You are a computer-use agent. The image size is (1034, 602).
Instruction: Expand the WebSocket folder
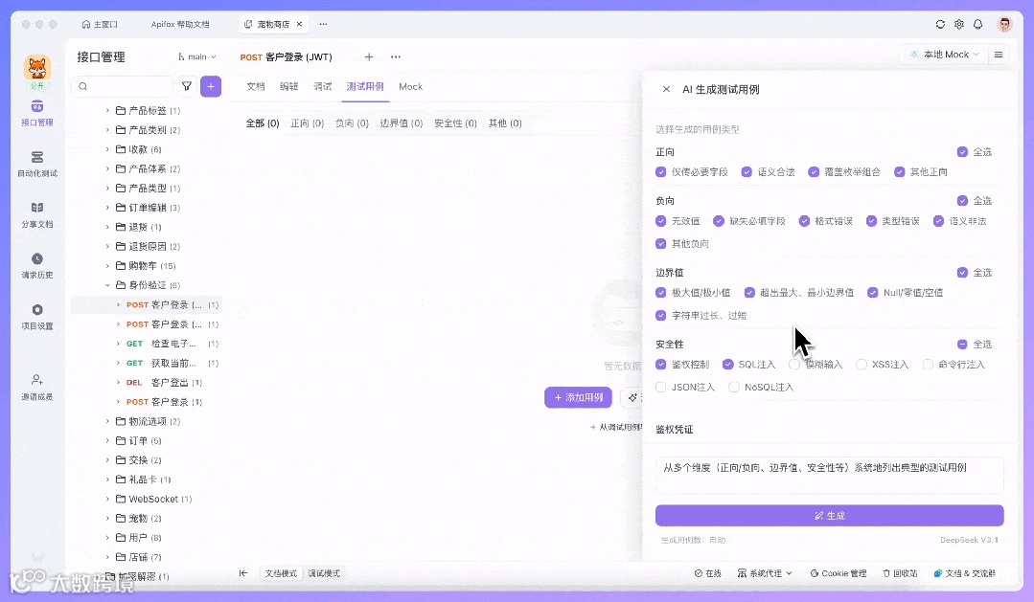click(x=107, y=500)
